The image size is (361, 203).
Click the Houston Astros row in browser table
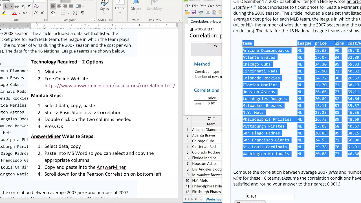coord(301,92)
